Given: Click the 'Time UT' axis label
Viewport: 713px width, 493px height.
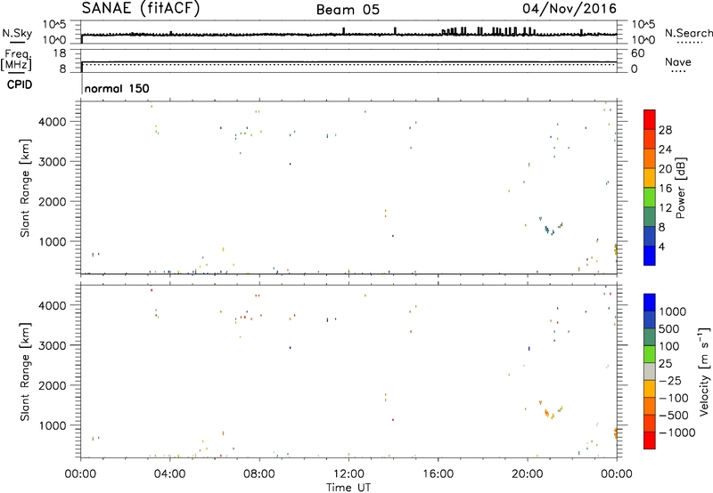Looking at the screenshot, I should click(348, 488).
